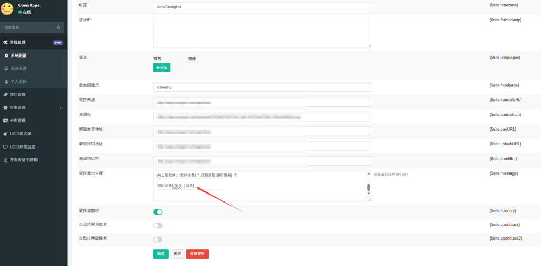Click the 禁止IP textarea resize handle
Screen dimensions: 541x266
[369, 46]
